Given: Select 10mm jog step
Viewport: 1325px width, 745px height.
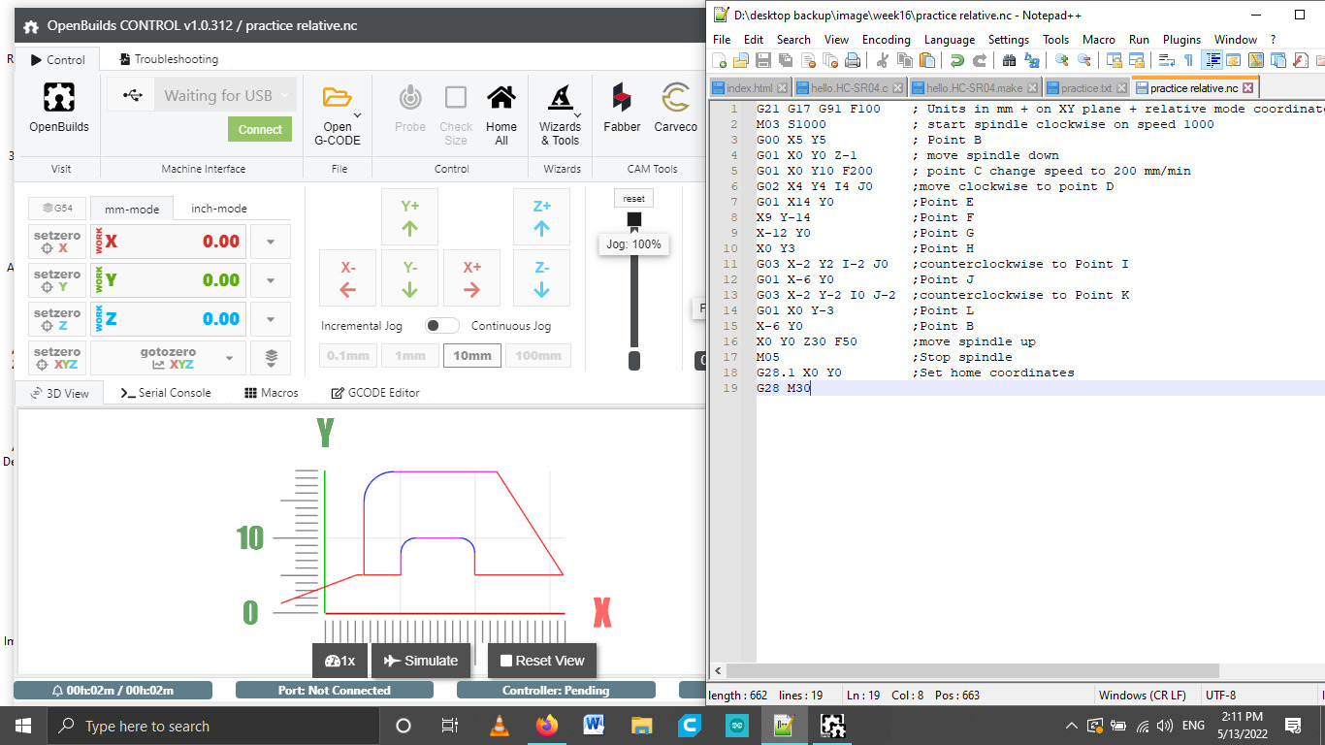Looking at the screenshot, I should 472,355.
